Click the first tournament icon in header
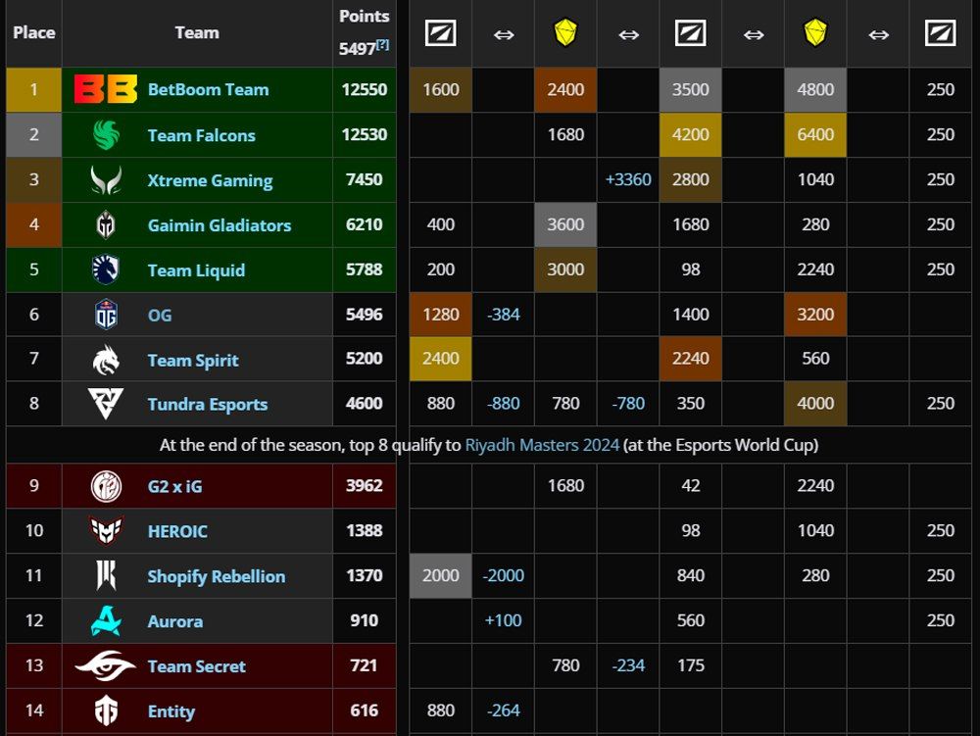Screen dimensions: 980x736 pos(440,34)
